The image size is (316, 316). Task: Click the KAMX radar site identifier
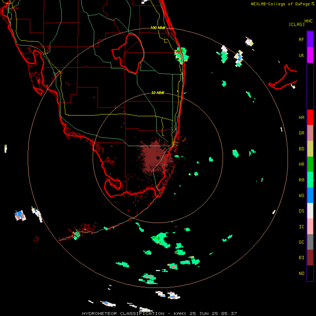point(180,314)
